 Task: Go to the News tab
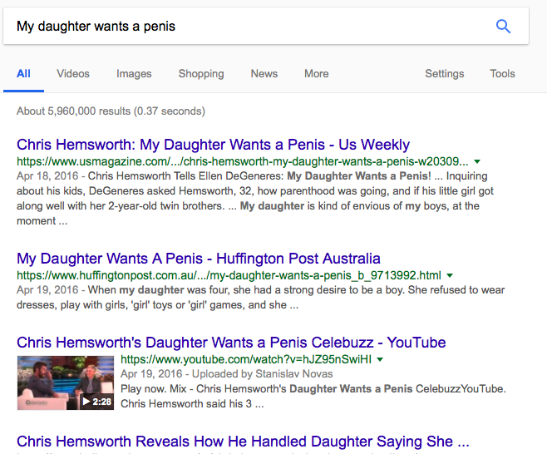264,74
